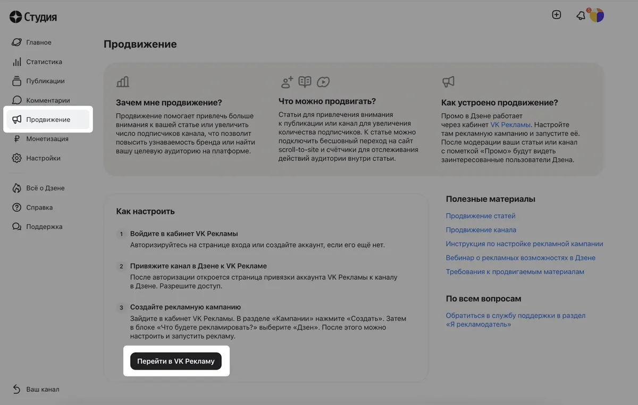Open Требования к продвигаемым материалам link

tap(515, 272)
